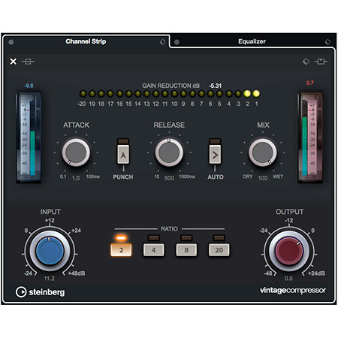Click the sidechain/position icon at top right
The width and height of the screenshot is (338, 338).
click(x=321, y=62)
